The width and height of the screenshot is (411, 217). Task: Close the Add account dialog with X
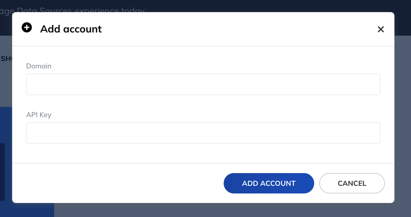381,29
